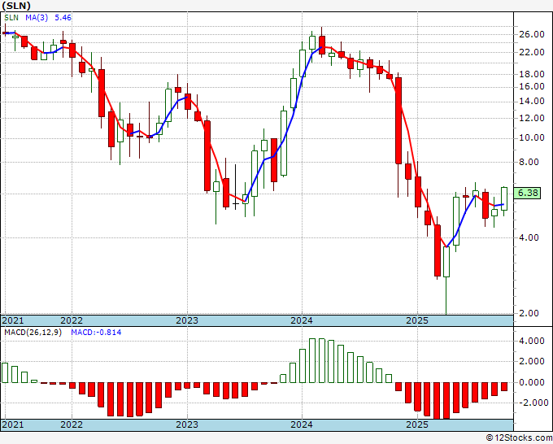Click the 16.00 price axis label
553x444 pixels.
532,86
